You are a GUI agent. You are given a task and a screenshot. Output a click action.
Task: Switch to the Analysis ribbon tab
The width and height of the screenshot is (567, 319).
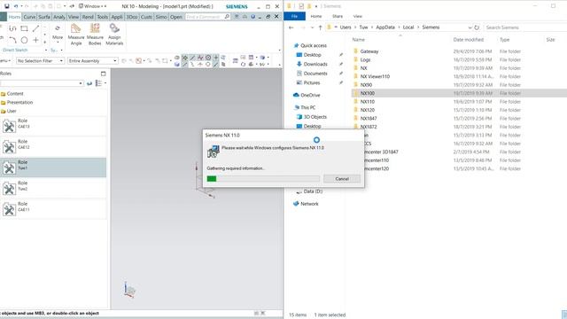tap(59, 17)
